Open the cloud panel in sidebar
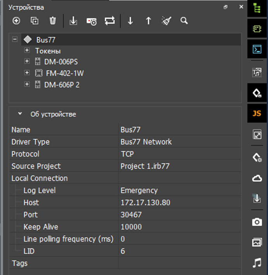The height and width of the screenshot is (275, 268). pos(257,178)
